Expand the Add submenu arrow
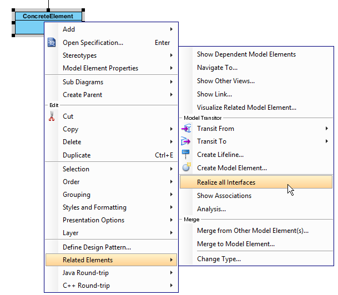 click(171, 29)
